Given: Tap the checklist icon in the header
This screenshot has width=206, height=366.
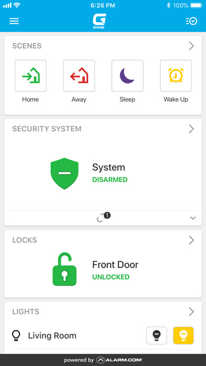Looking at the screenshot, I should (191, 21).
